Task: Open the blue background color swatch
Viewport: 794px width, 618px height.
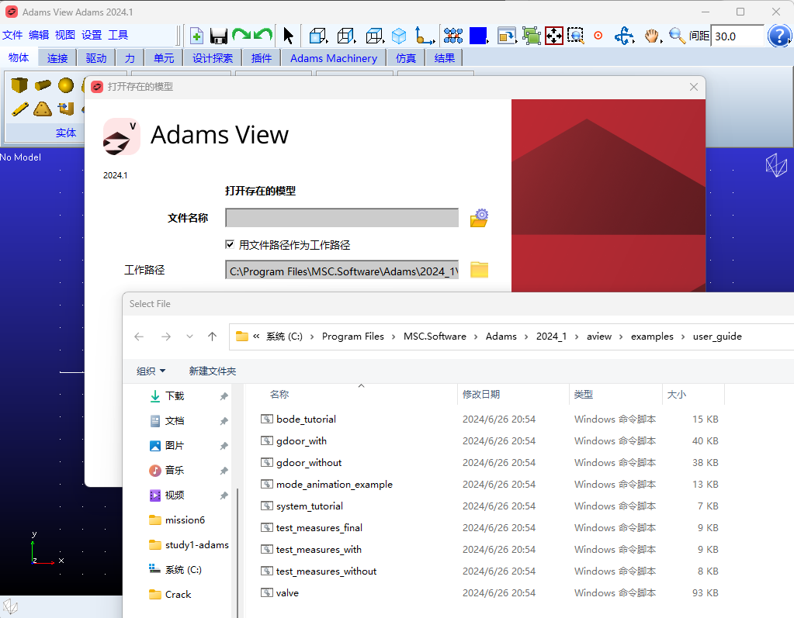Action: tap(479, 36)
